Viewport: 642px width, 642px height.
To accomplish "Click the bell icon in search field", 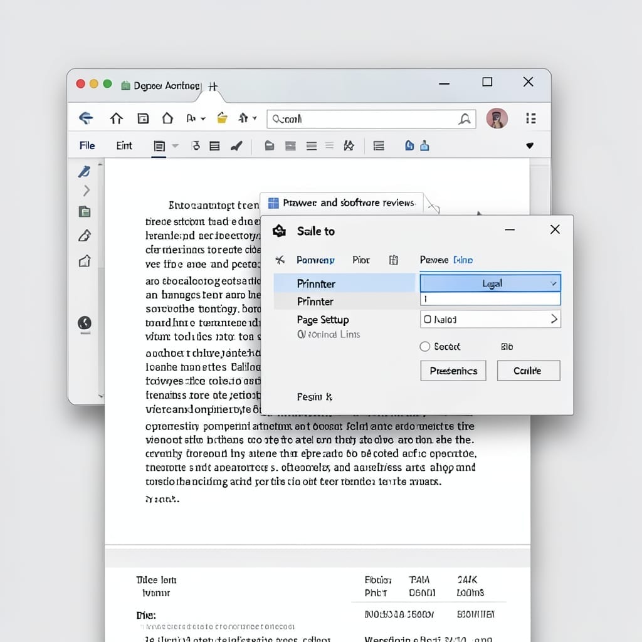I will tap(465, 119).
